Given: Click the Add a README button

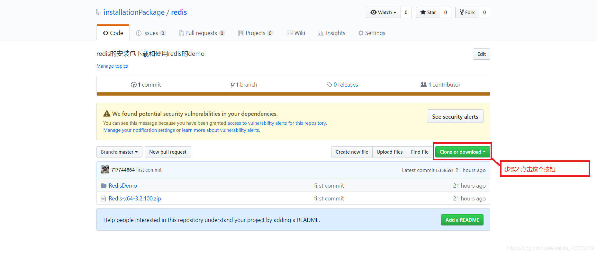Looking at the screenshot, I should click(462, 220).
